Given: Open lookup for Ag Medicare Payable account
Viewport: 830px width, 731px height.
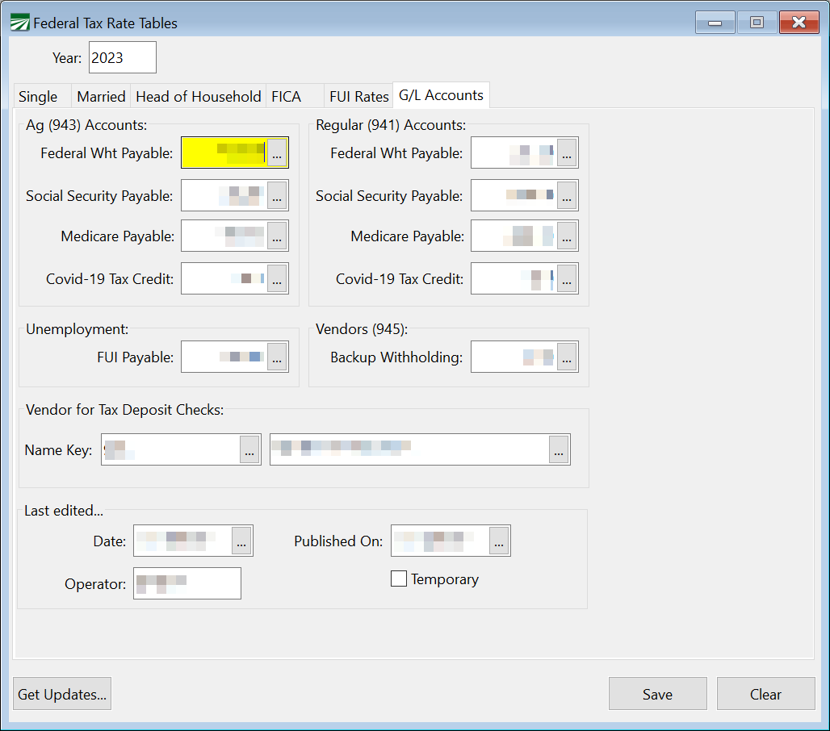Looking at the screenshot, I should [277, 236].
